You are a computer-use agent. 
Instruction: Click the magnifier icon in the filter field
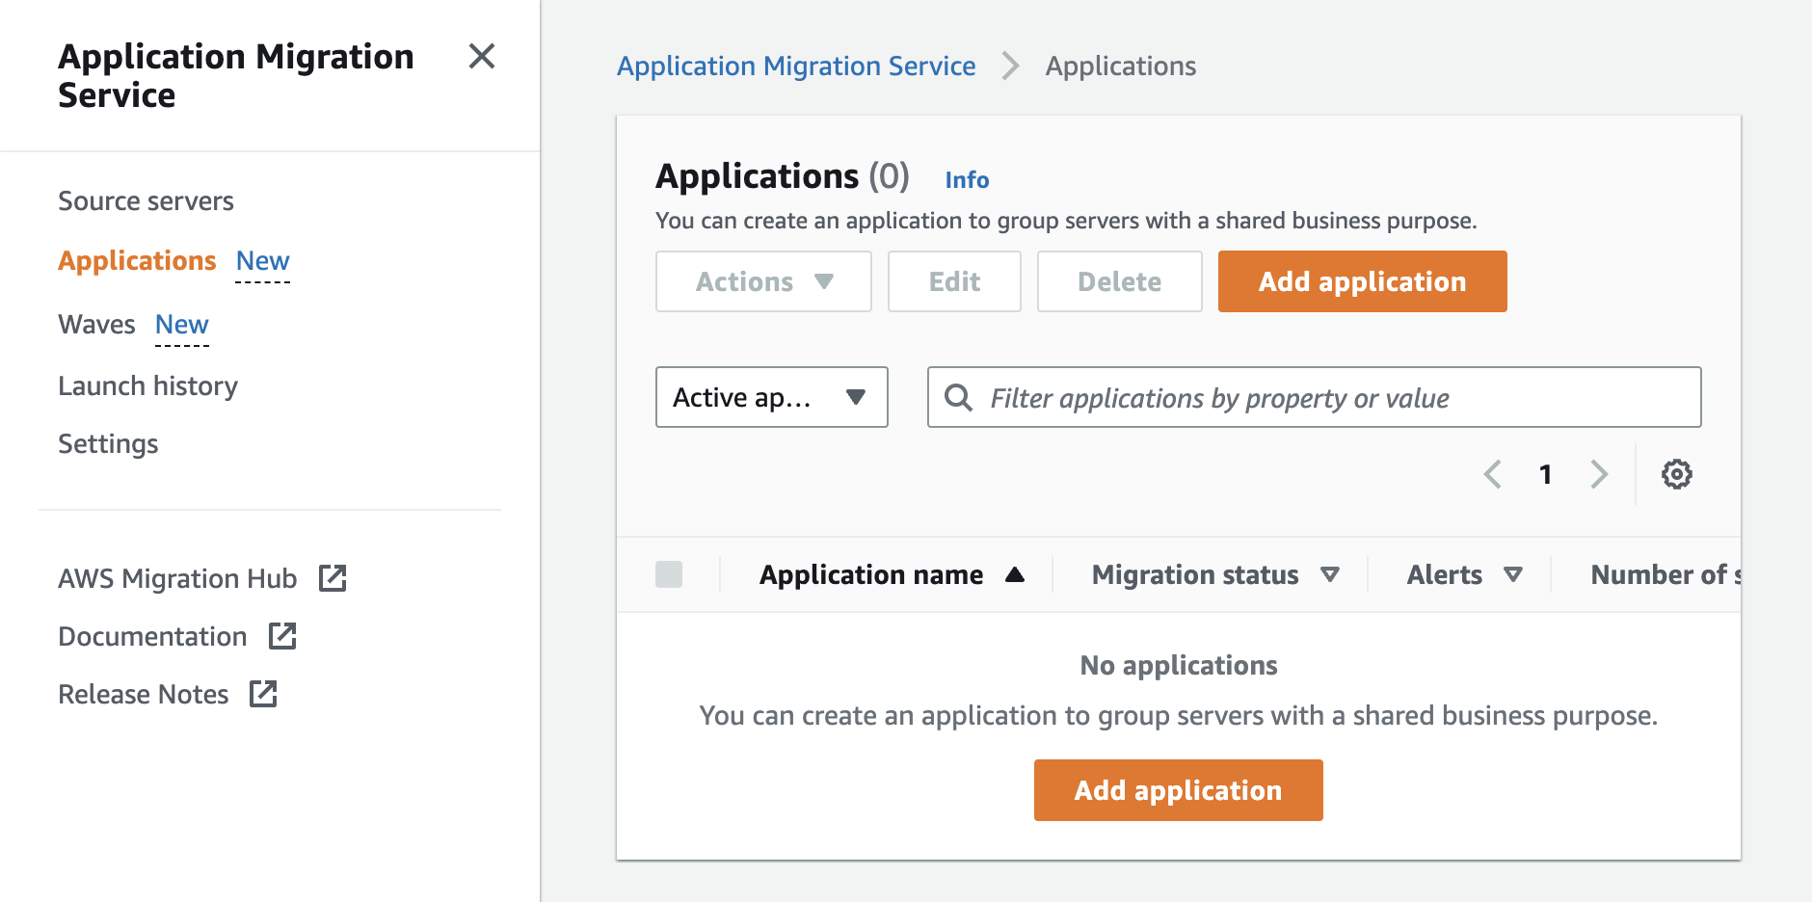pos(960,397)
